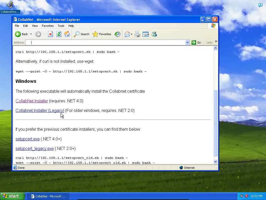Open the Favorites star toolbar button
Screen dimensions: 266x200
[102, 34]
